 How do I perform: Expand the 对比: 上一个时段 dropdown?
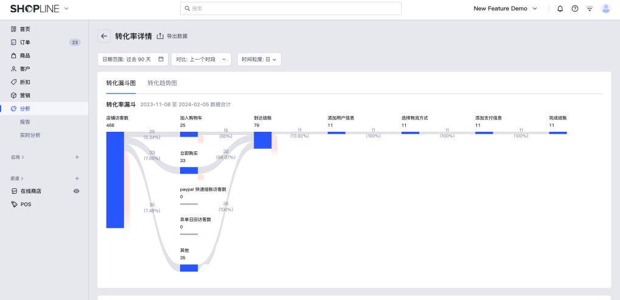pos(201,60)
